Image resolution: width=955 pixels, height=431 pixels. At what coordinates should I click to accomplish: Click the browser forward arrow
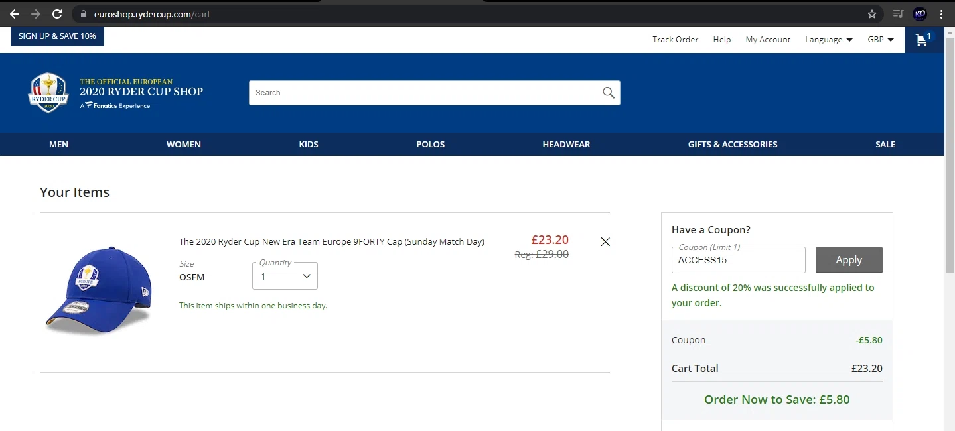point(36,13)
